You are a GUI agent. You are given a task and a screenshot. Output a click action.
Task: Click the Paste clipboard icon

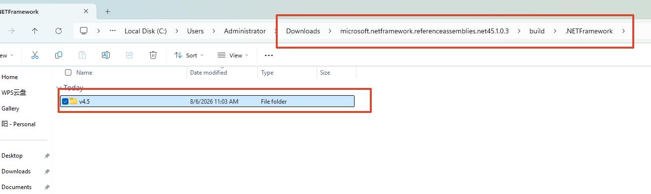[82, 55]
